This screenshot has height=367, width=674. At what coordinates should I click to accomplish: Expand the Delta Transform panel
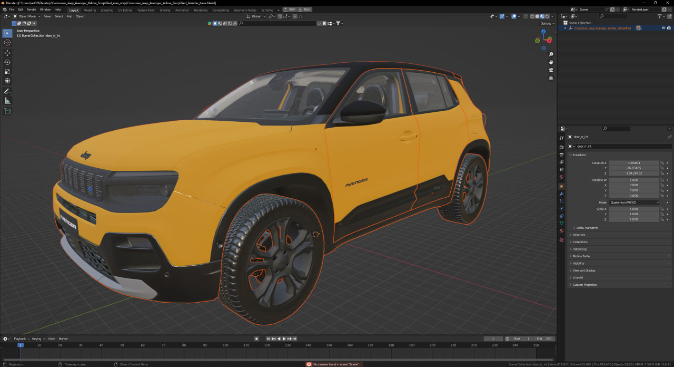587,228
